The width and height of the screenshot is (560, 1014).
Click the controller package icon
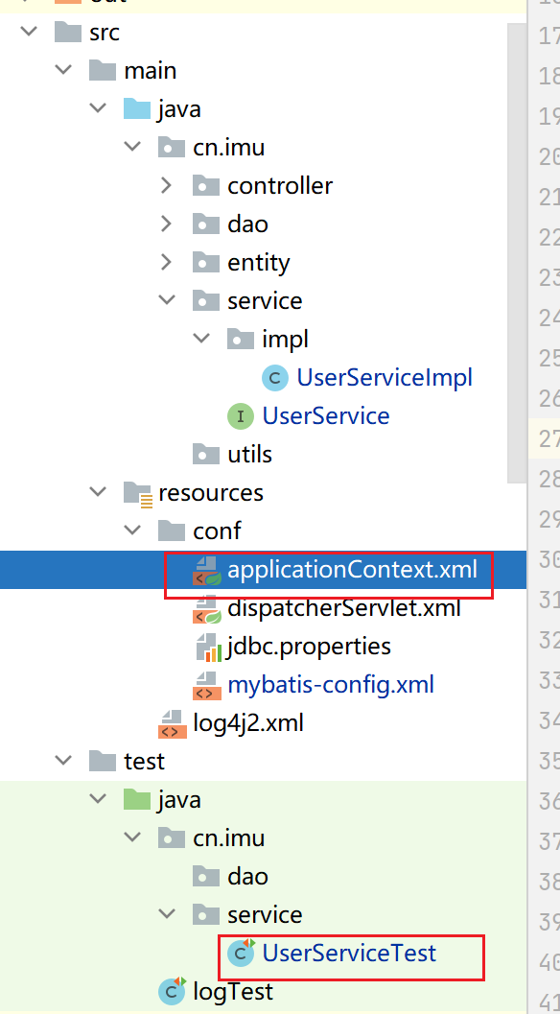tap(206, 185)
